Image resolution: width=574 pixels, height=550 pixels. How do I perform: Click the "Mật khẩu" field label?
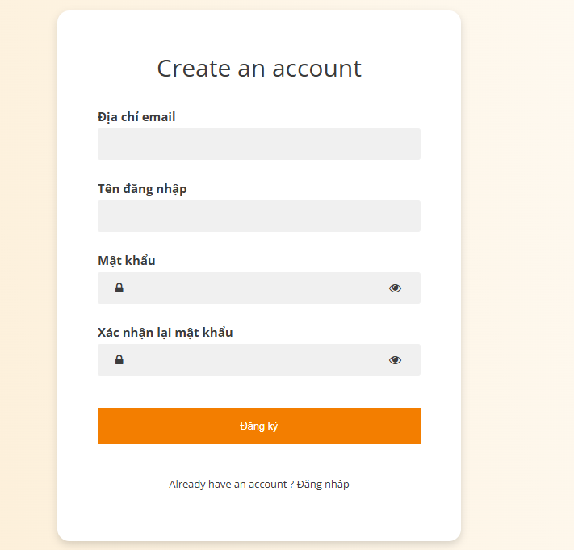[127, 261]
